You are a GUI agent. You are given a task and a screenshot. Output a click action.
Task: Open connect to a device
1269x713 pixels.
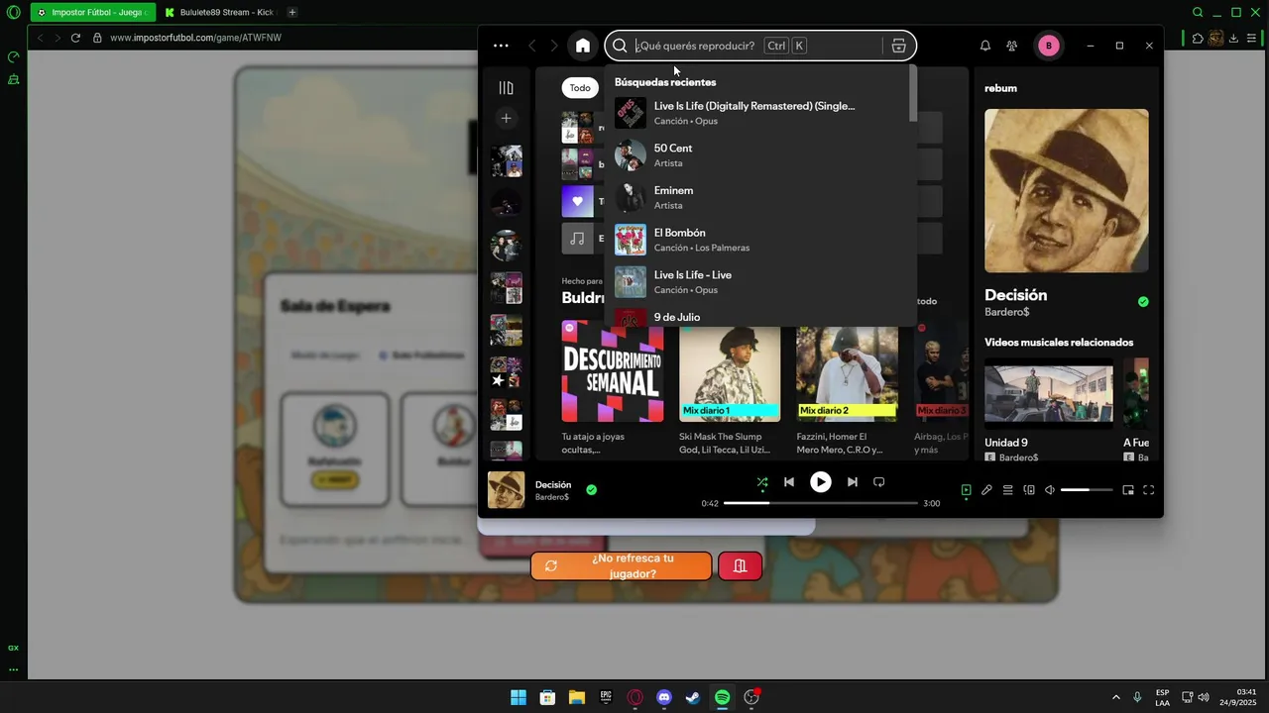pos(1029,490)
